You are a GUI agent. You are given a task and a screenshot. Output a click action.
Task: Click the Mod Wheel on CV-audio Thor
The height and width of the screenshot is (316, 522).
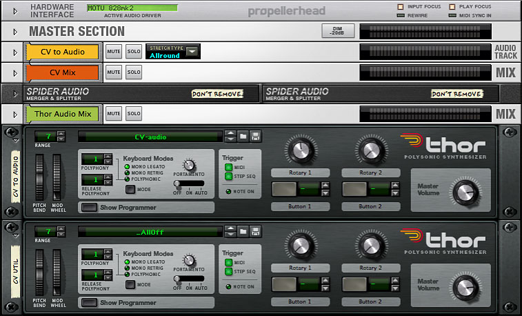click(57, 177)
